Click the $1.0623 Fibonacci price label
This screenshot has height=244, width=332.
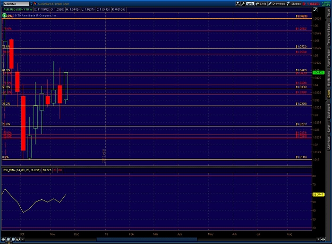click(301, 16)
